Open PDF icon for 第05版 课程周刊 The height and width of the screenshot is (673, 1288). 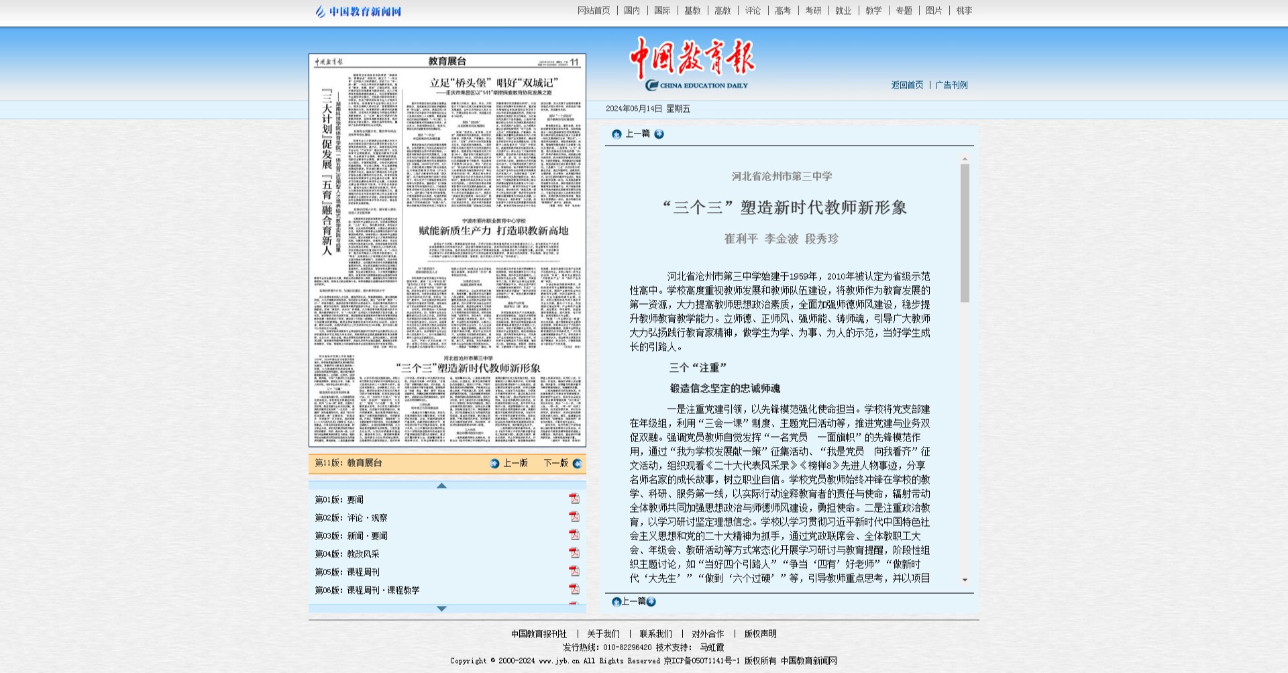click(x=574, y=571)
